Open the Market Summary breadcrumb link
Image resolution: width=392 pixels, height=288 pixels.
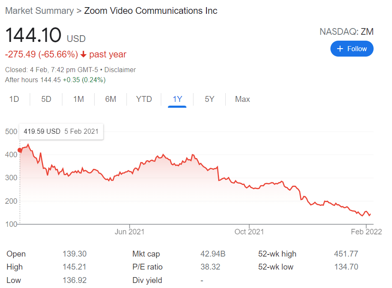click(39, 11)
